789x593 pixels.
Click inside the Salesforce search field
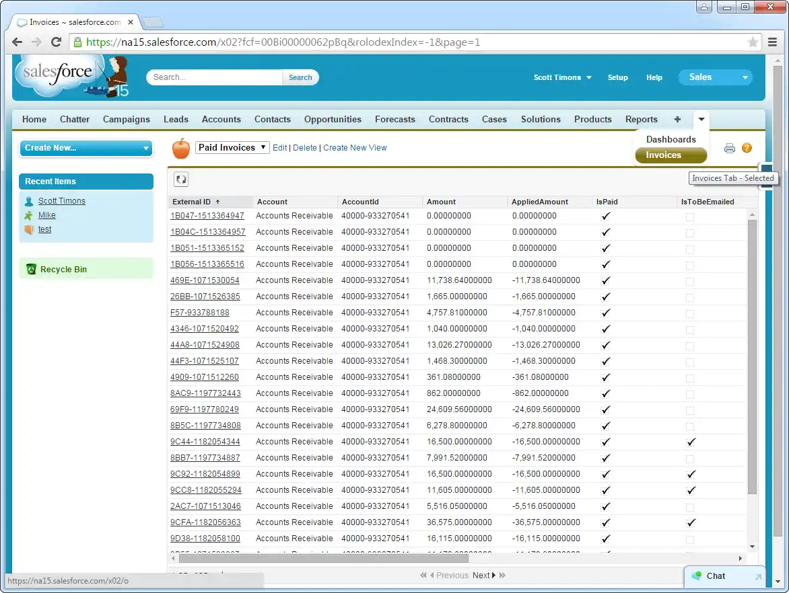tap(214, 77)
